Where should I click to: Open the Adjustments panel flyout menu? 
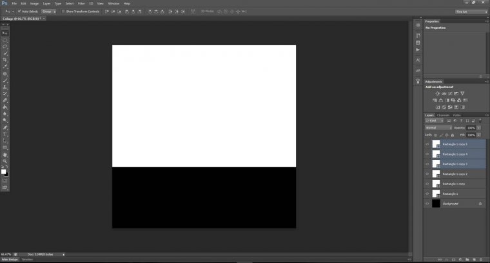[487, 81]
